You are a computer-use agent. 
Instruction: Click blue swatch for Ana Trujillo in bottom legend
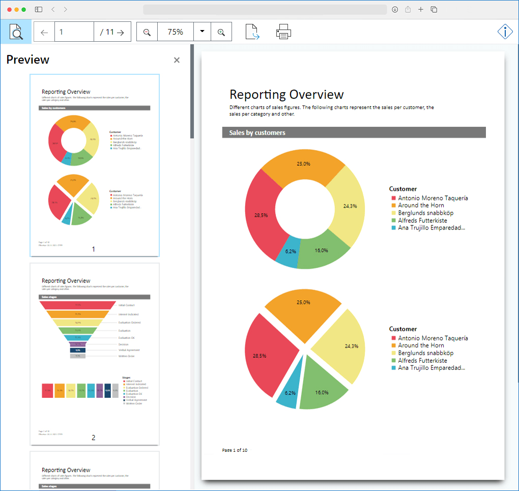(x=393, y=368)
